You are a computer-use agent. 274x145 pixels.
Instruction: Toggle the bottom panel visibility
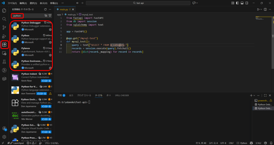[x=242, y=3]
